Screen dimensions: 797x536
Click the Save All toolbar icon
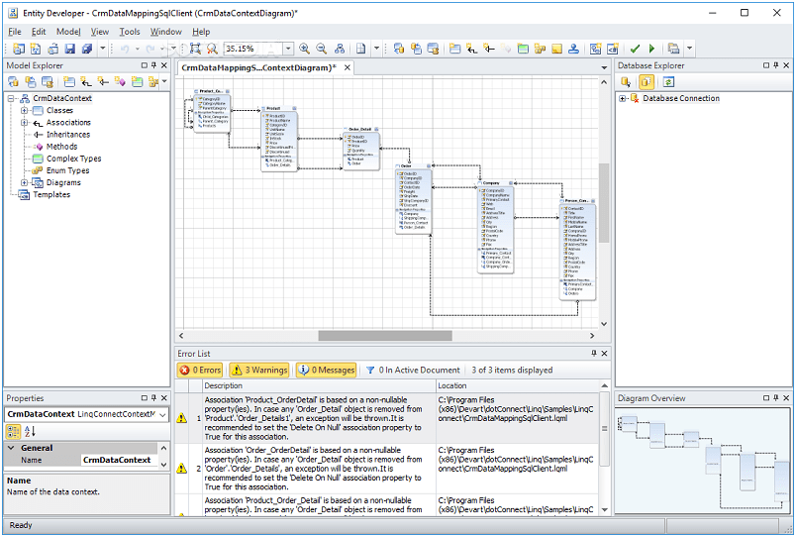[x=87, y=49]
